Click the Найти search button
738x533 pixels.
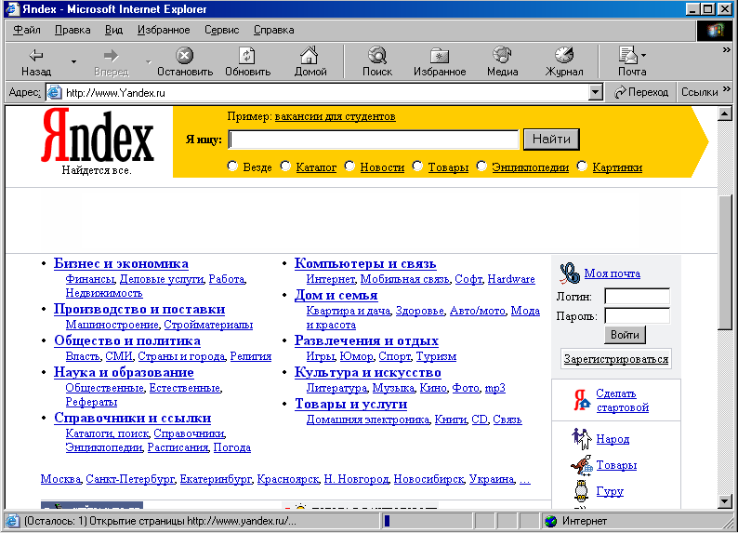(551, 139)
